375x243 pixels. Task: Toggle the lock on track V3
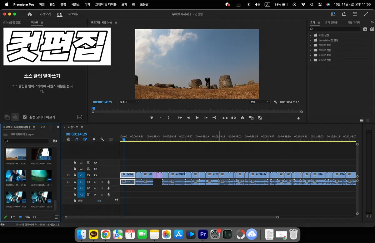click(x=75, y=163)
